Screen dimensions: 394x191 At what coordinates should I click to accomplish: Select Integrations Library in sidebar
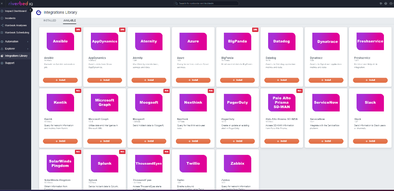point(15,56)
